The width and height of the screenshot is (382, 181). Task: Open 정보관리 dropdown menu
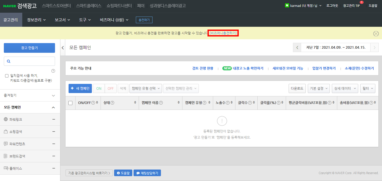pos(36,20)
